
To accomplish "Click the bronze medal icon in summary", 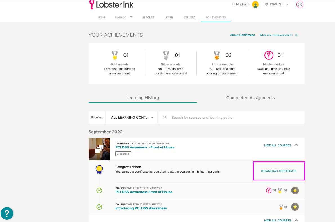I will coord(217,55).
